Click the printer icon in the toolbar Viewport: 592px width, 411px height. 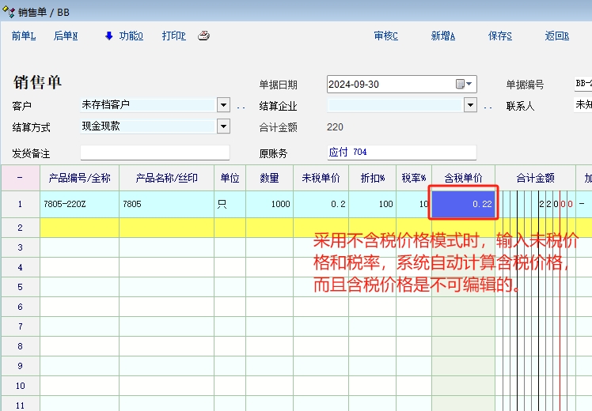pyautogui.click(x=203, y=36)
